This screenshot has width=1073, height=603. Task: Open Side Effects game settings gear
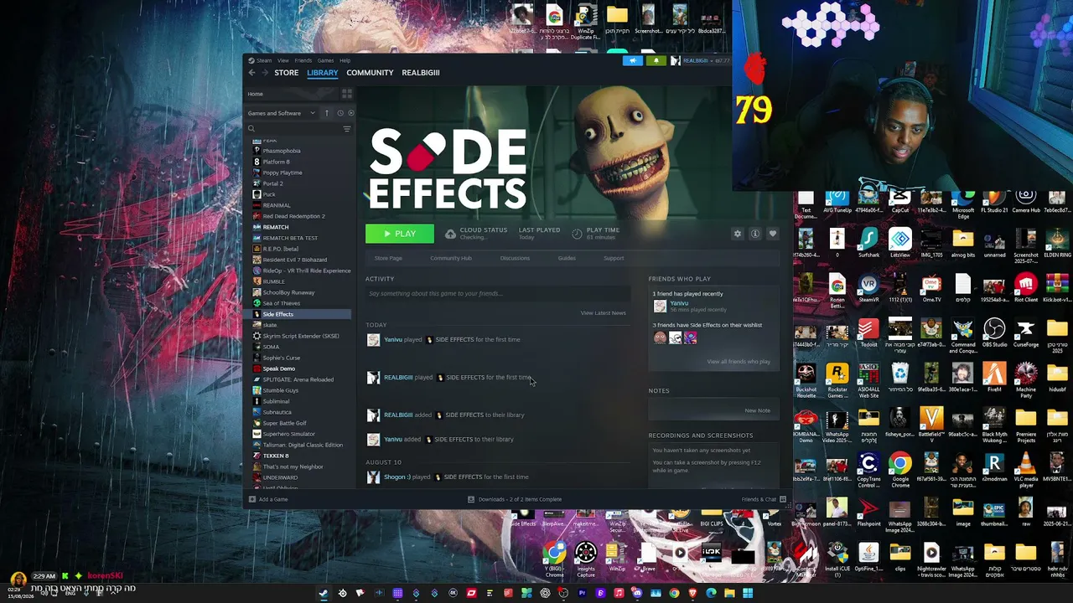pos(738,234)
